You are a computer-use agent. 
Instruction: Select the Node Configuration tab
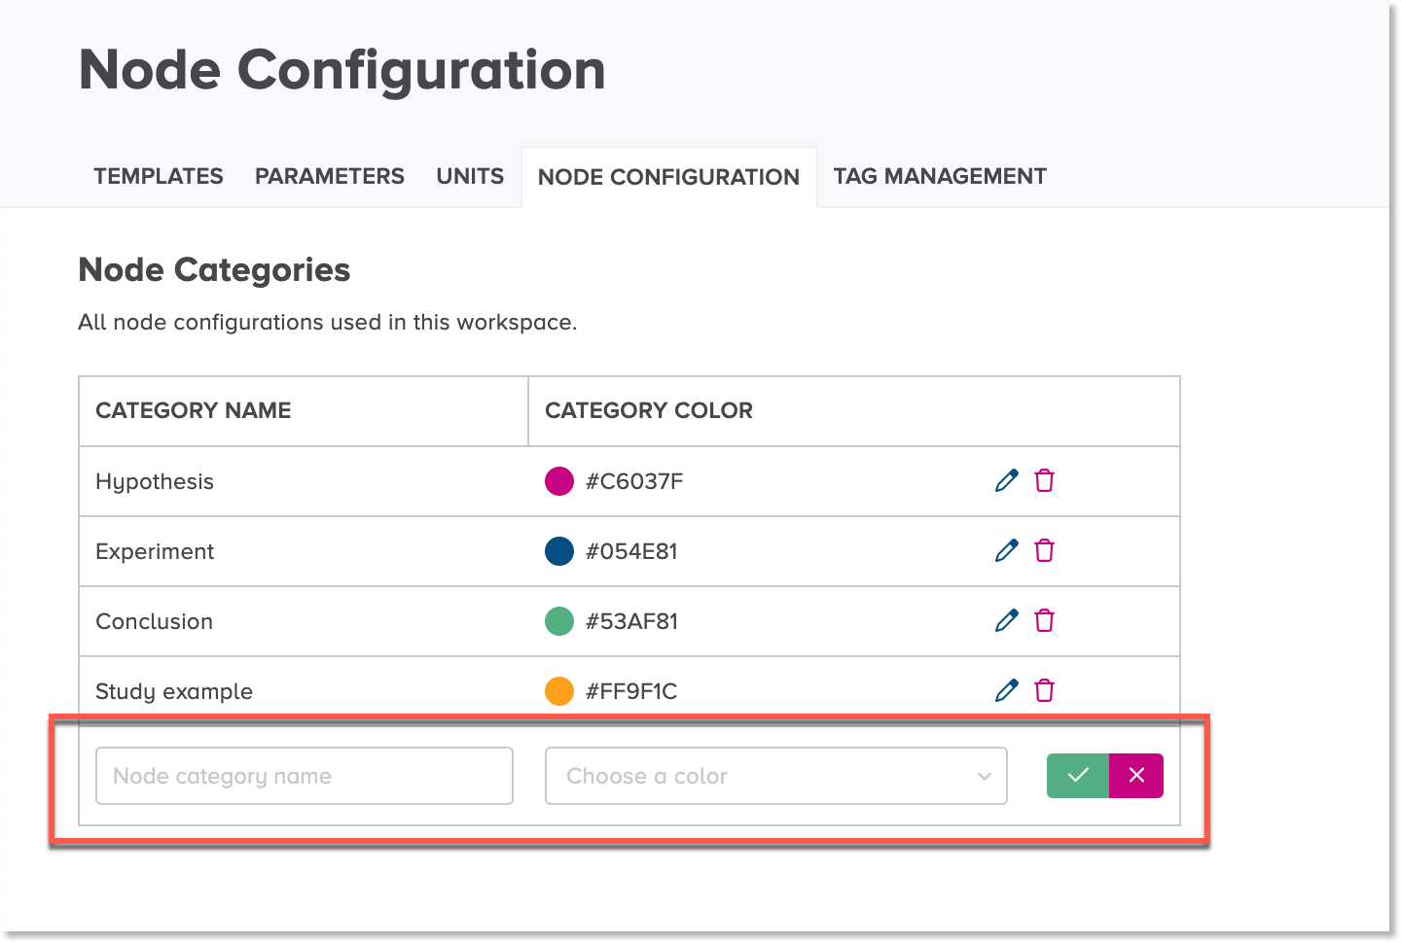click(x=668, y=177)
